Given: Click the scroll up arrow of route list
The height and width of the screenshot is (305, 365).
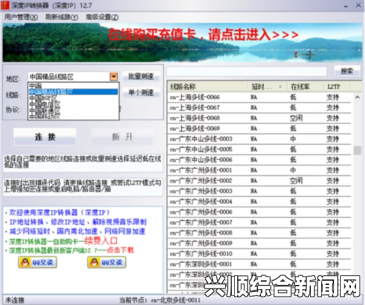Looking at the screenshot, I should pyautogui.click(x=357, y=97).
